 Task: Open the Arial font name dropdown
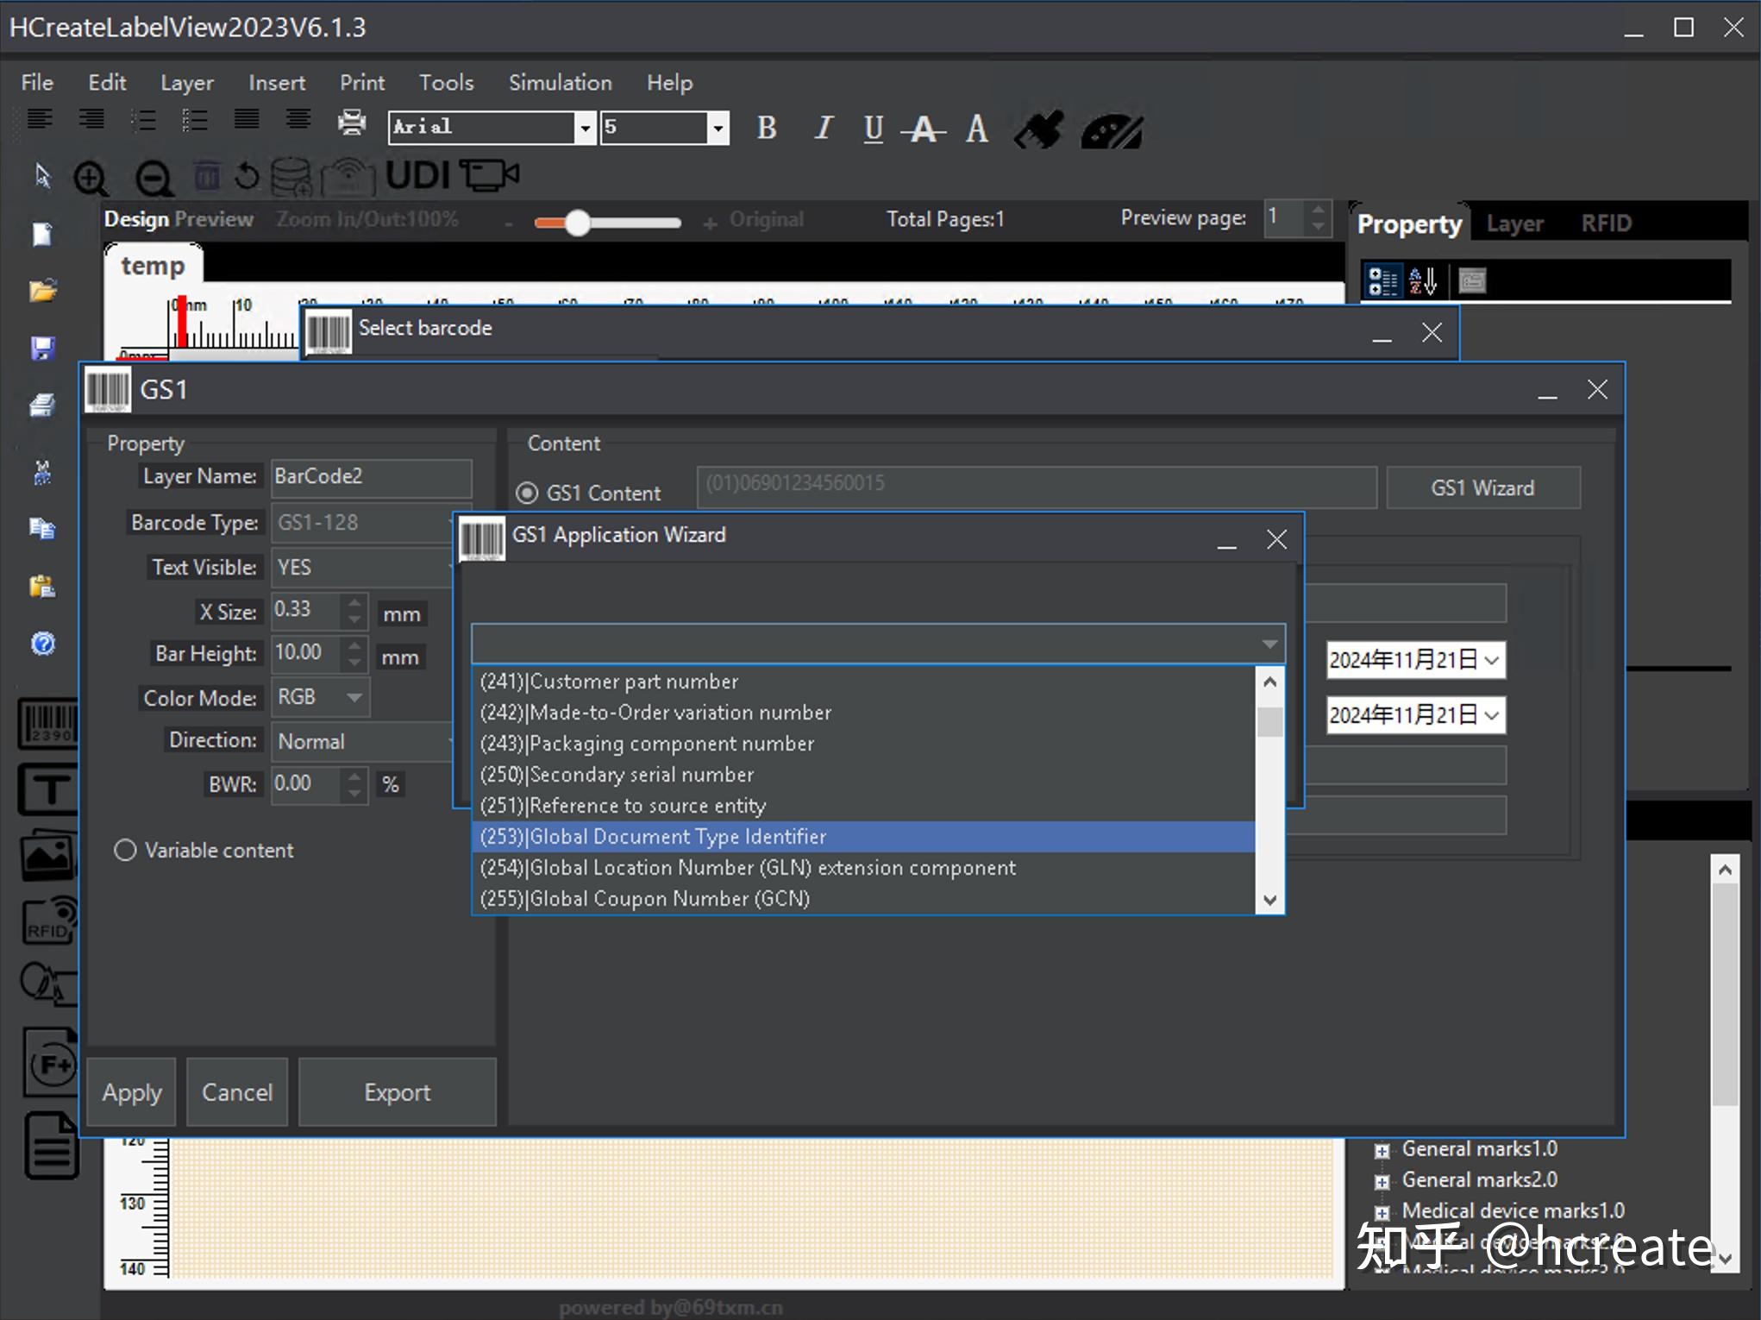coord(585,128)
